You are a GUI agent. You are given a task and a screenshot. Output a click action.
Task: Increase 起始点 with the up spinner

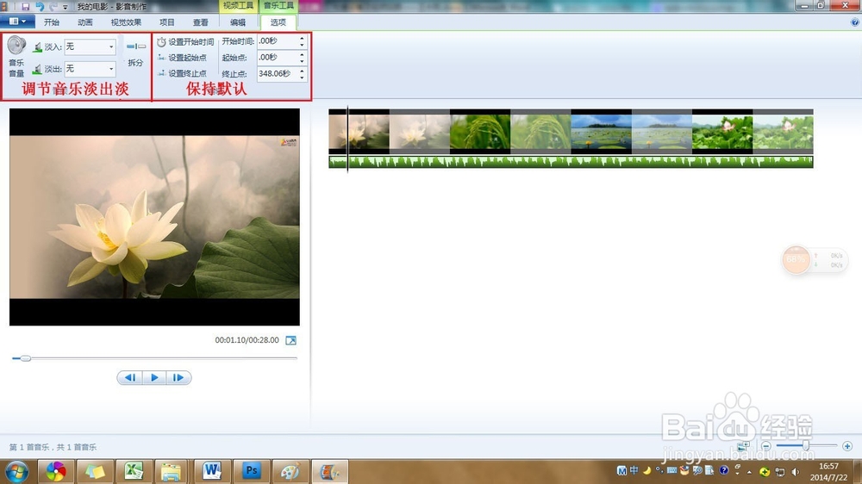tap(302, 54)
